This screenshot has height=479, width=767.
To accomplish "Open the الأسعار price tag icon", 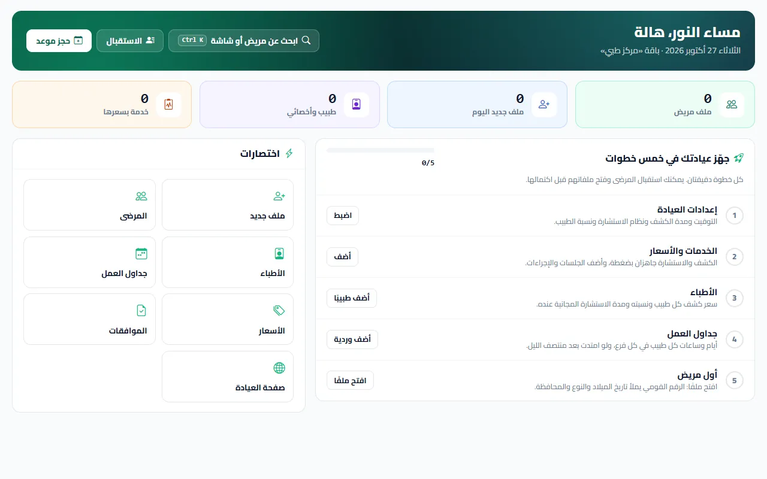I will coord(279,310).
